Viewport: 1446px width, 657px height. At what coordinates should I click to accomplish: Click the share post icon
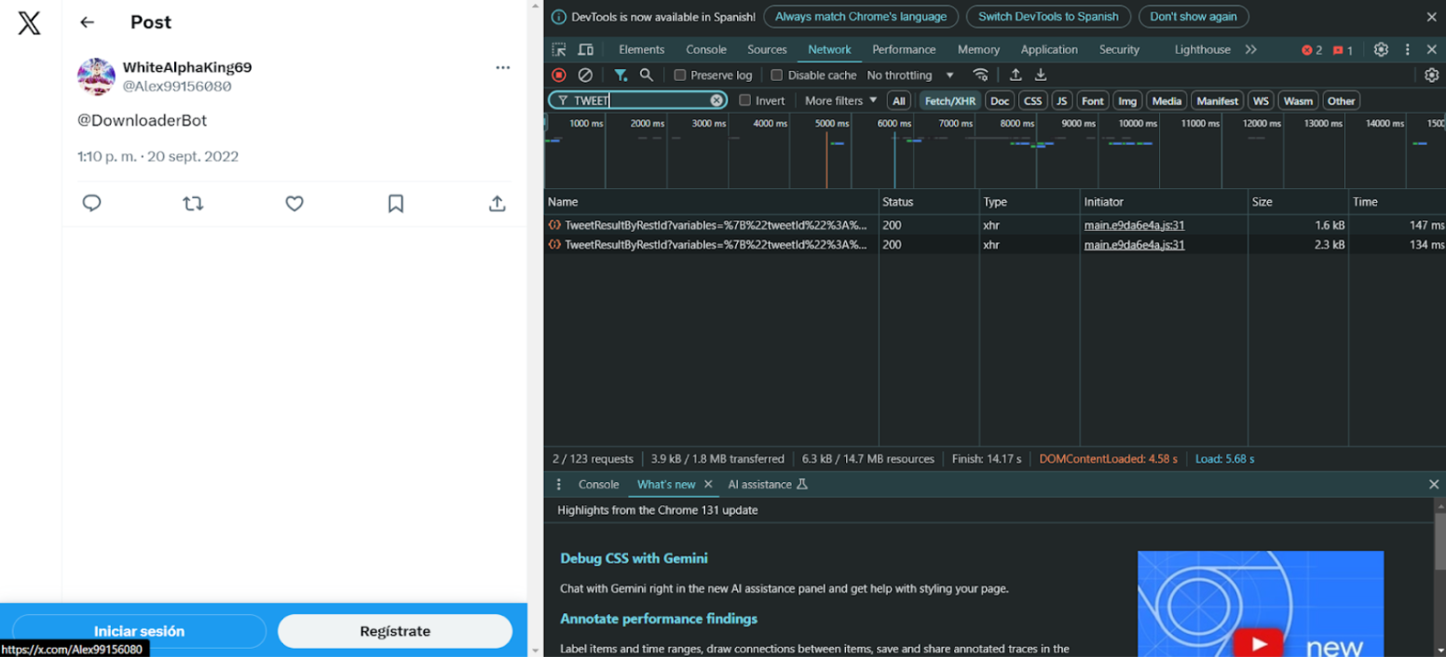click(497, 203)
